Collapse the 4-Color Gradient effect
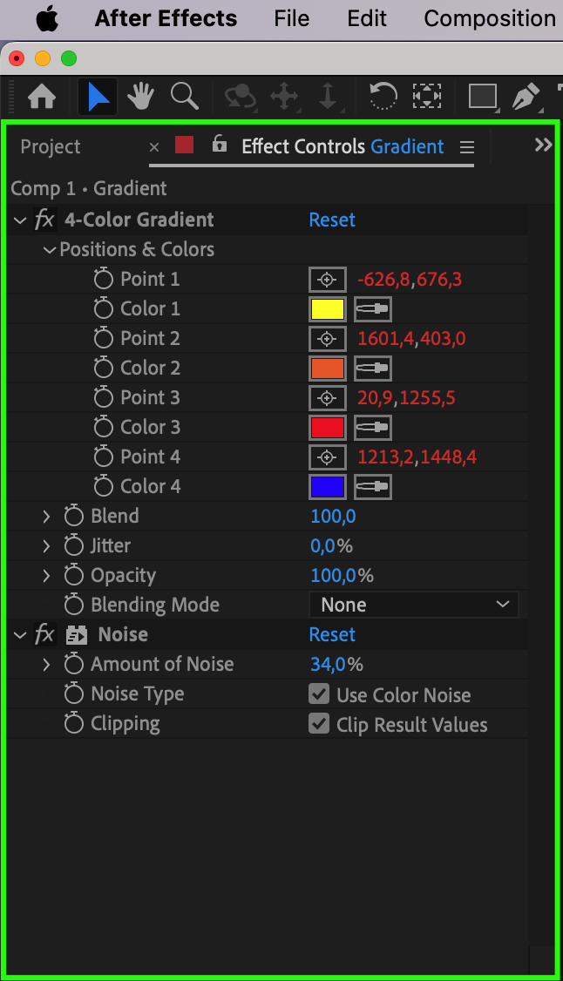The height and width of the screenshot is (981, 563). pos(20,220)
